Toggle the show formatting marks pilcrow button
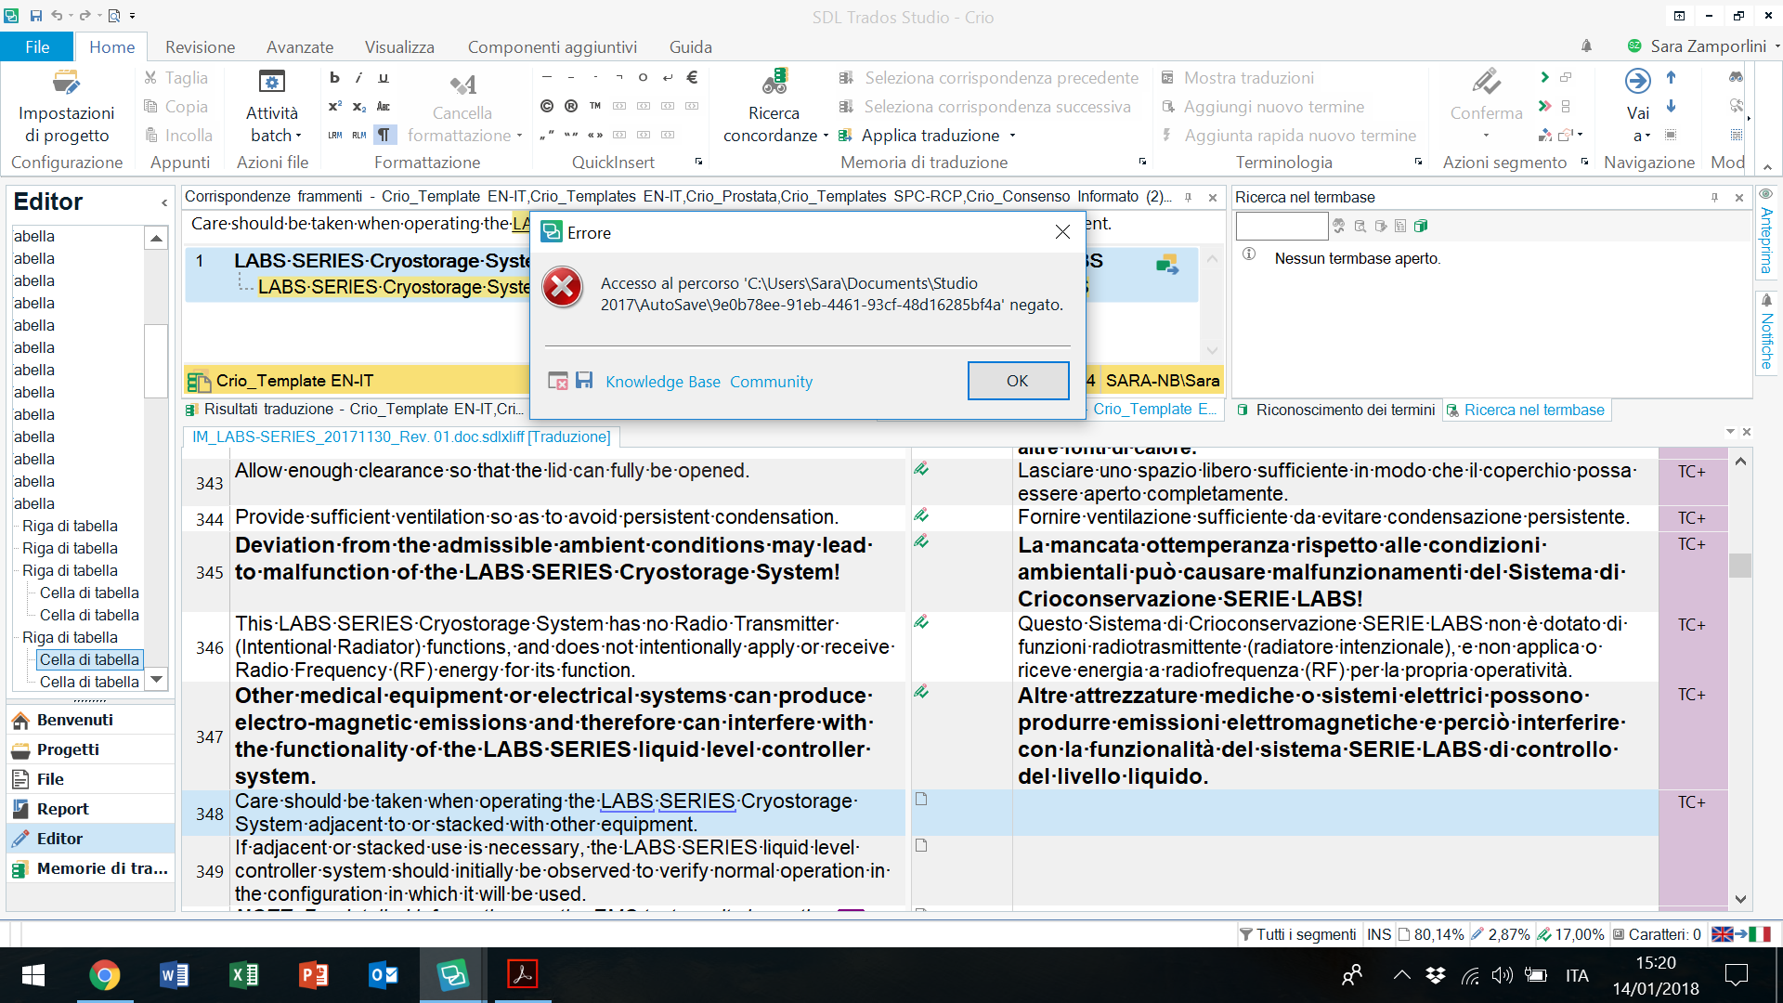The height and width of the screenshot is (1003, 1783). [384, 135]
